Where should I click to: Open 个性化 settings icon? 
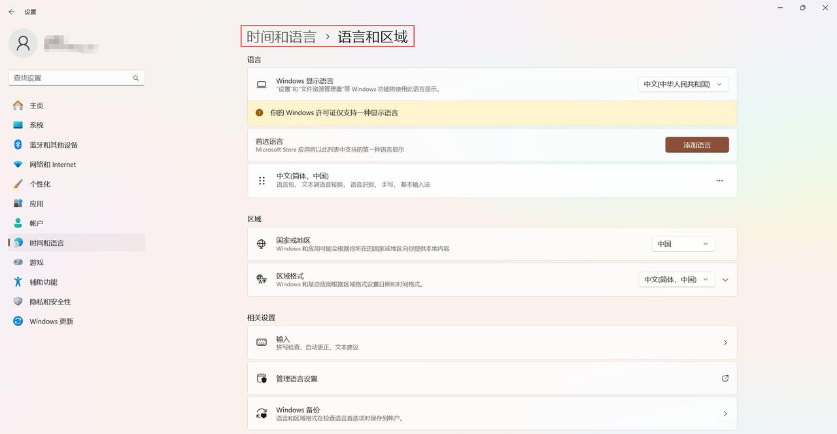[18, 184]
